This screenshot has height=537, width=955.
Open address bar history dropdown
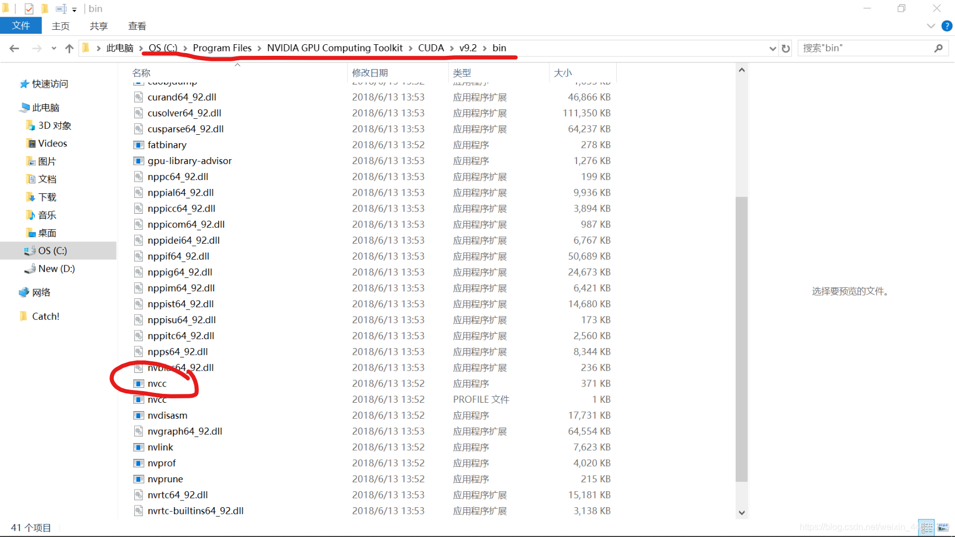[773, 49]
